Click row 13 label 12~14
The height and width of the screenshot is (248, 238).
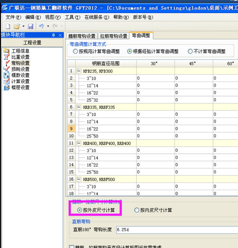tap(93, 158)
